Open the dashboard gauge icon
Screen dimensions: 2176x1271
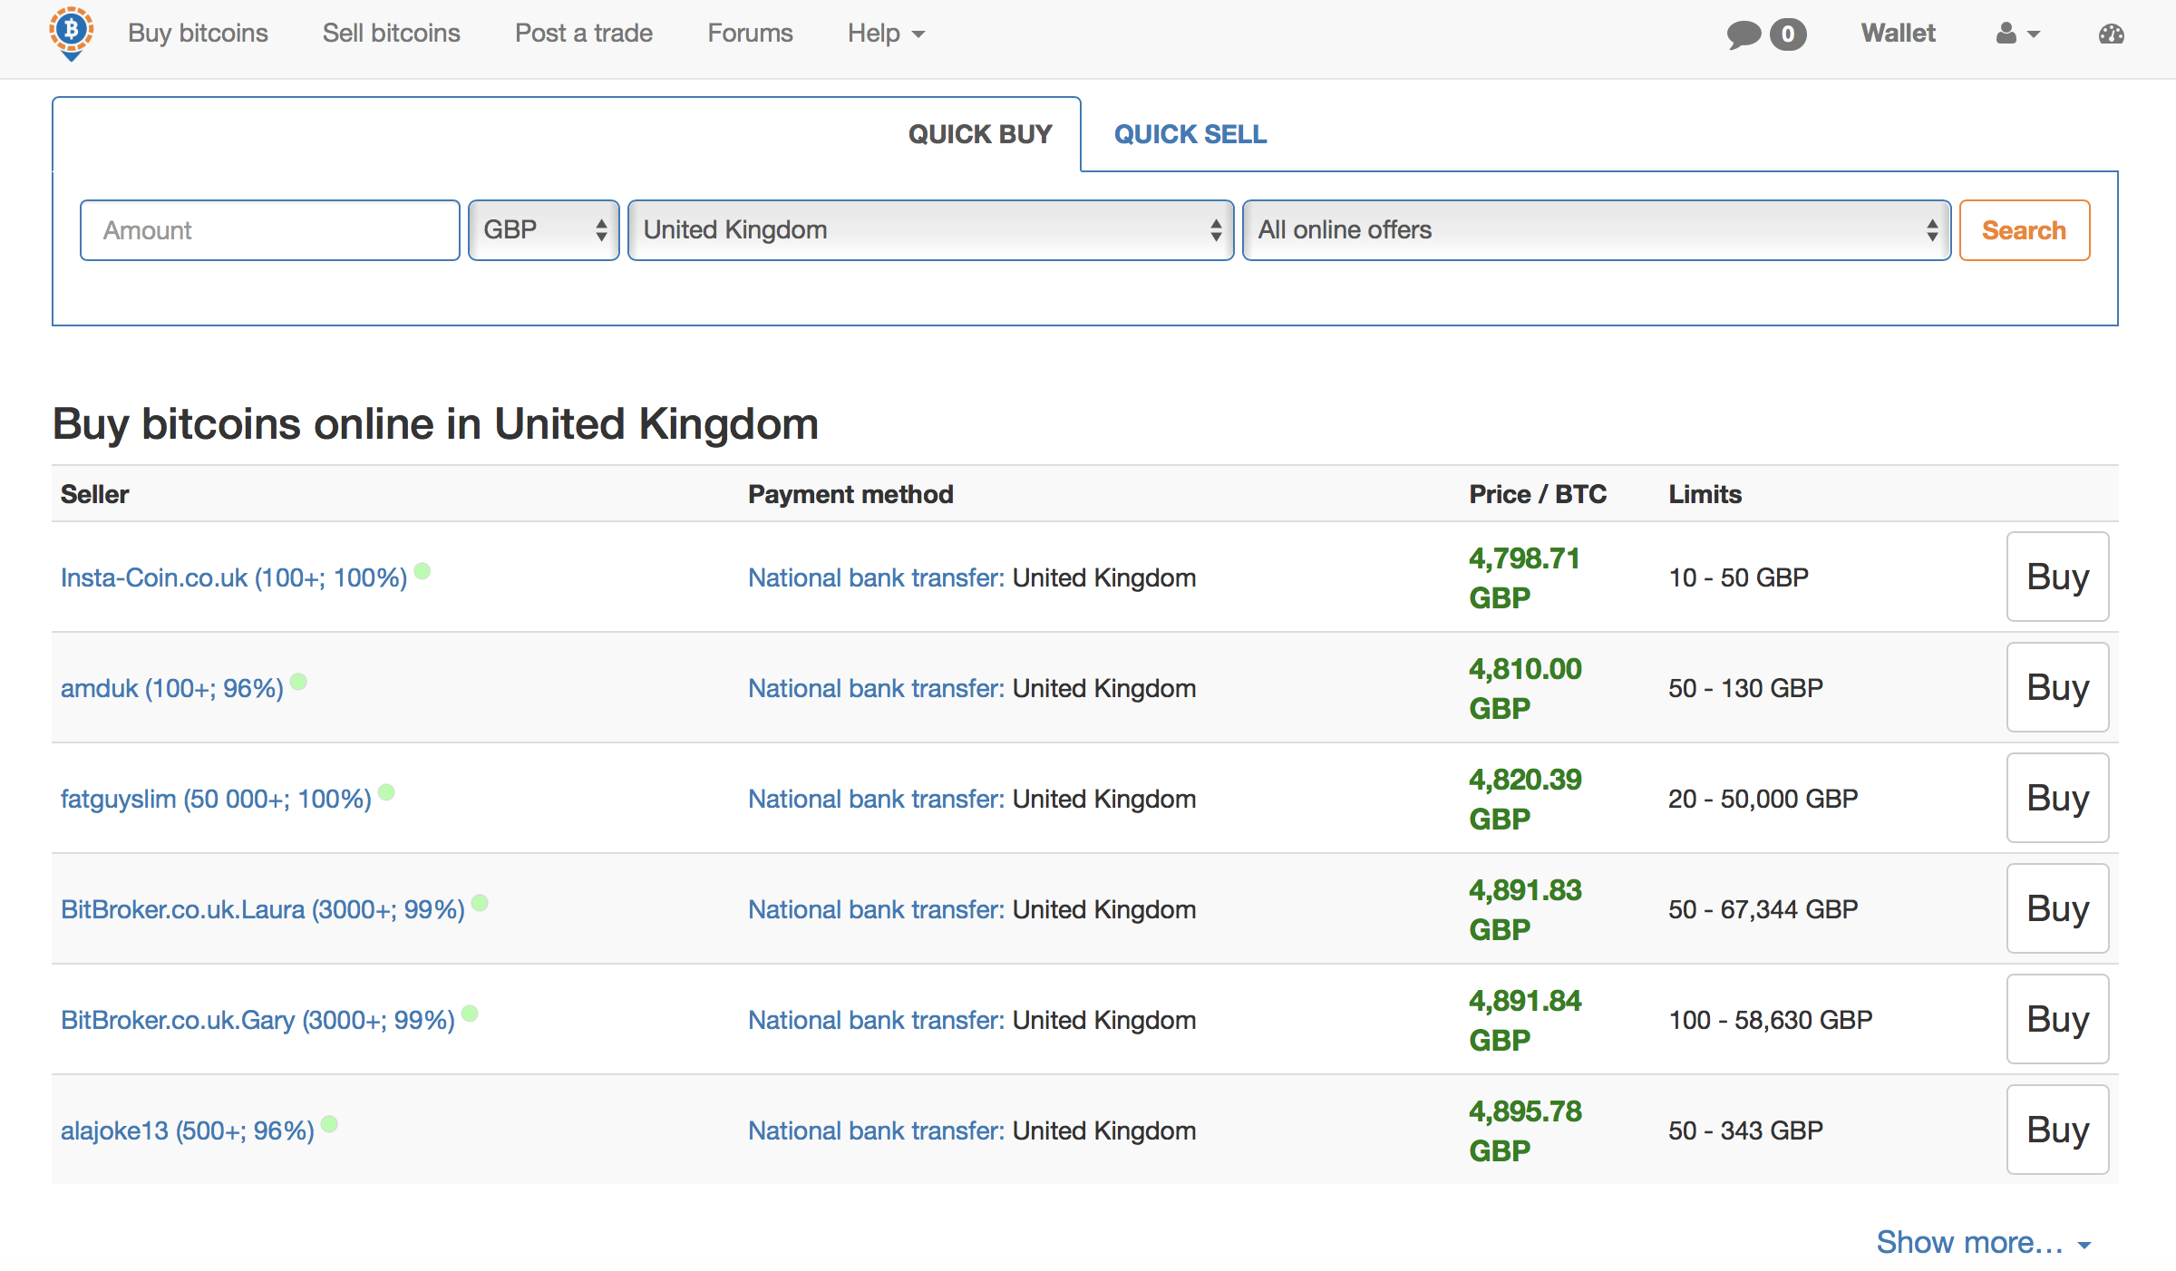click(x=2111, y=34)
